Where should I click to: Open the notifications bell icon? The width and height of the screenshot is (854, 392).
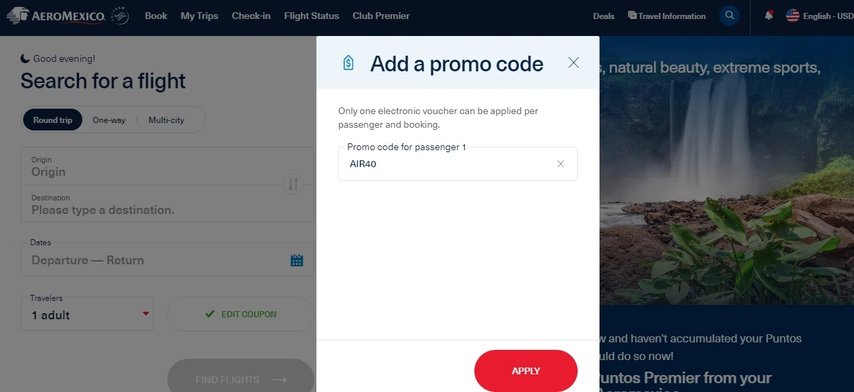769,15
